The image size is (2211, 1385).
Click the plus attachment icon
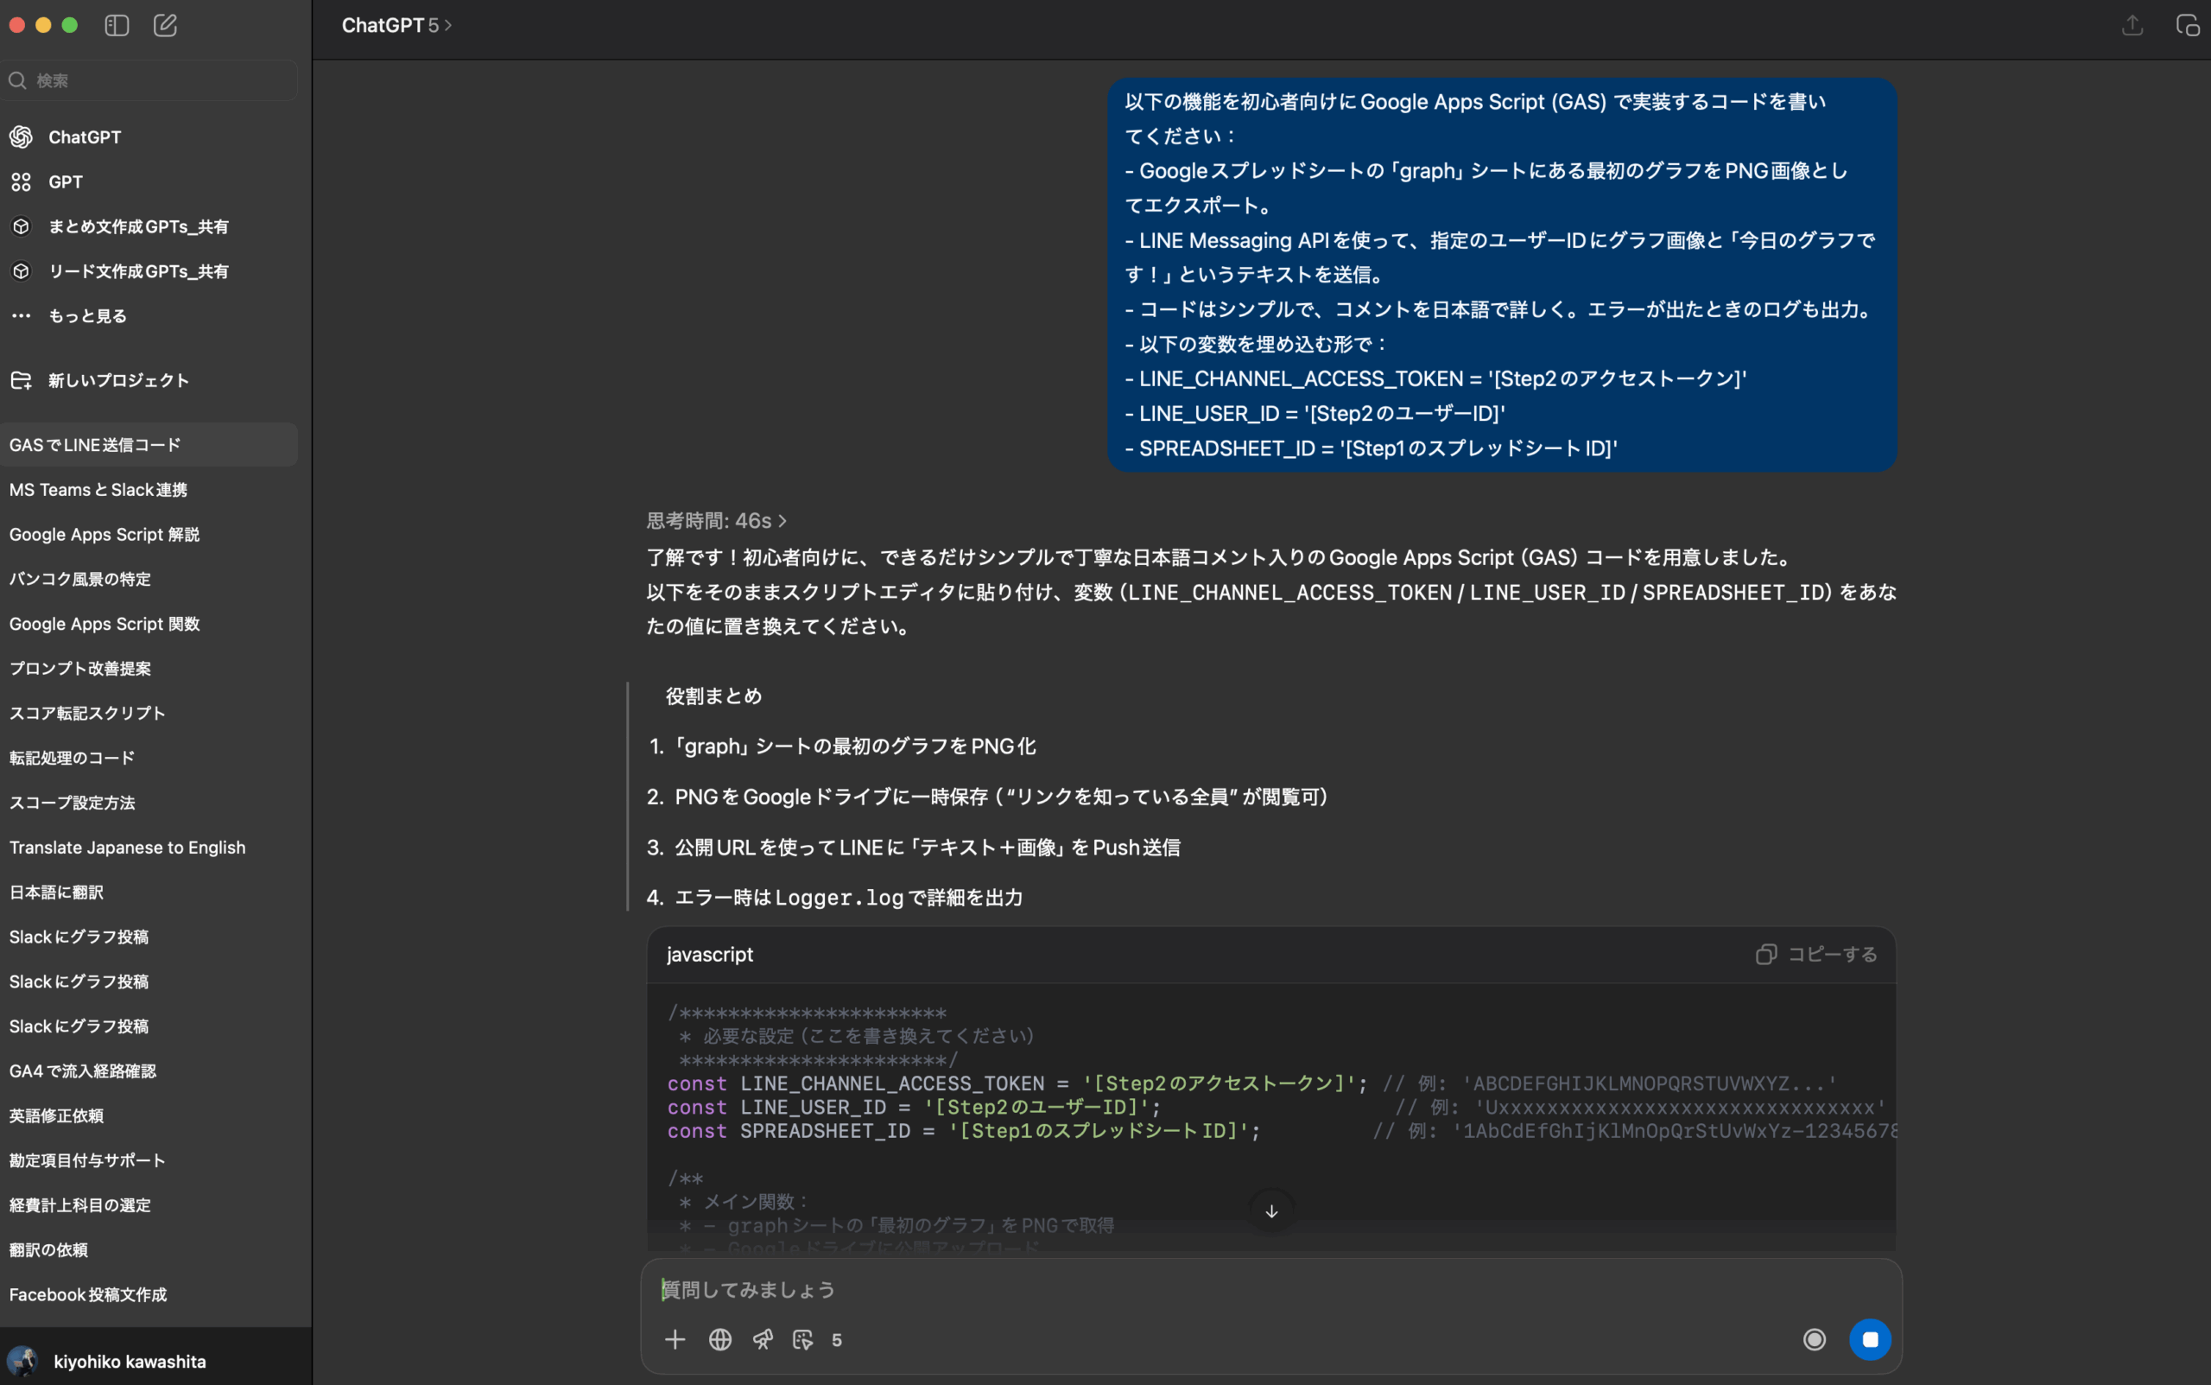point(675,1339)
